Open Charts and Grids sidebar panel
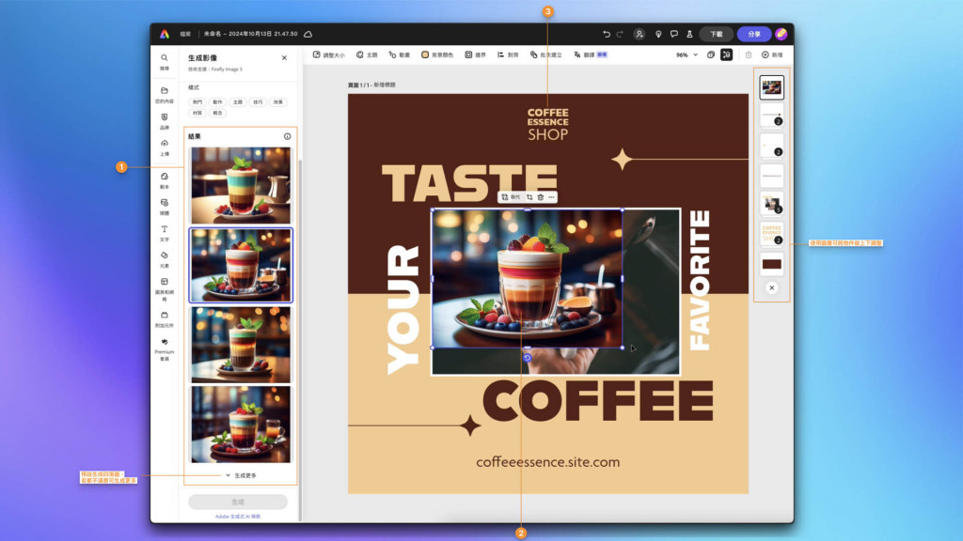The image size is (963, 541). pyautogui.click(x=164, y=289)
